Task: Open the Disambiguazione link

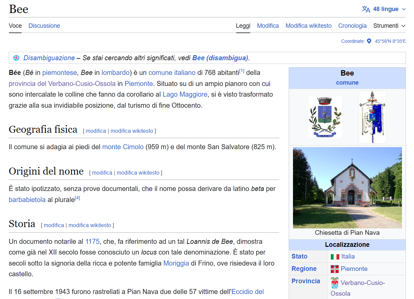Action: pos(49,58)
